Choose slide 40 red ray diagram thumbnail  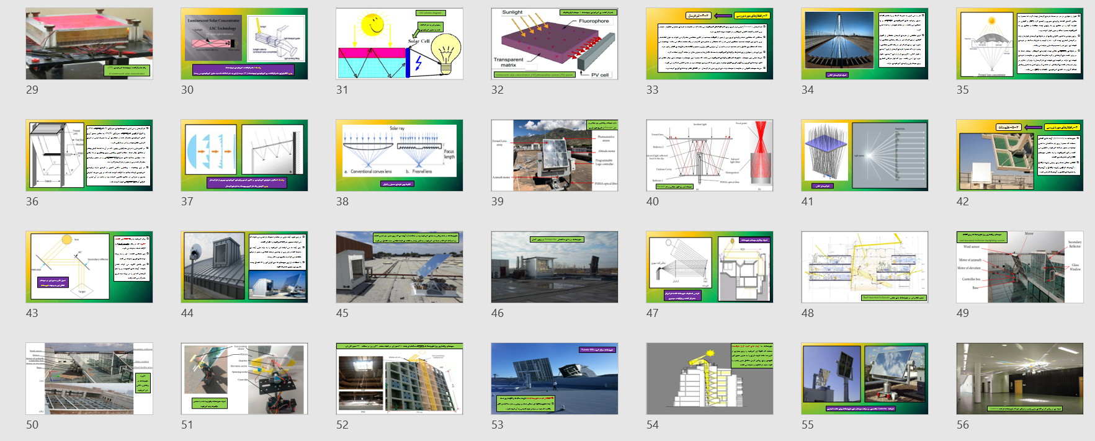tap(710, 155)
